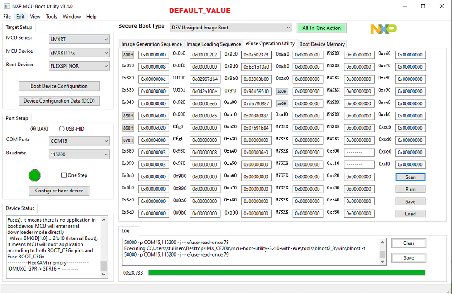Screen dimensions: 452x294
Task: Click the Boot Device Configuration button
Action: coord(59,86)
